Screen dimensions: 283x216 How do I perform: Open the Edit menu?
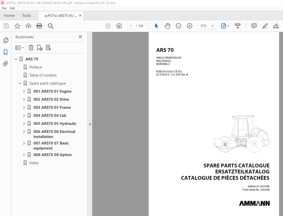coord(12,8)
